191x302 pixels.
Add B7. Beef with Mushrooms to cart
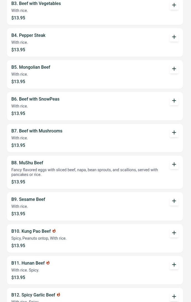(174, 133)
